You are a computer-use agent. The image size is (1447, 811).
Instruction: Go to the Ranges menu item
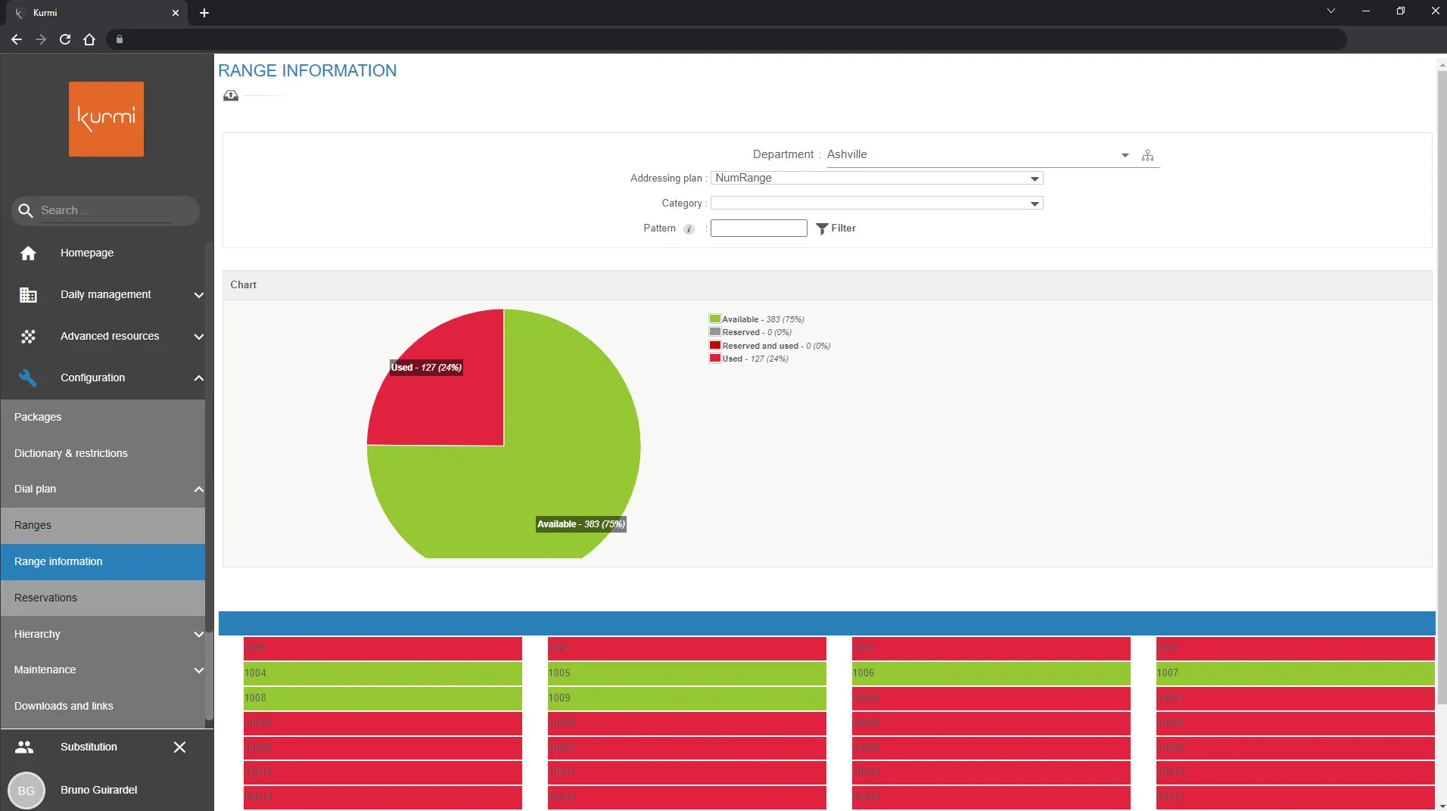click(33, 525)
